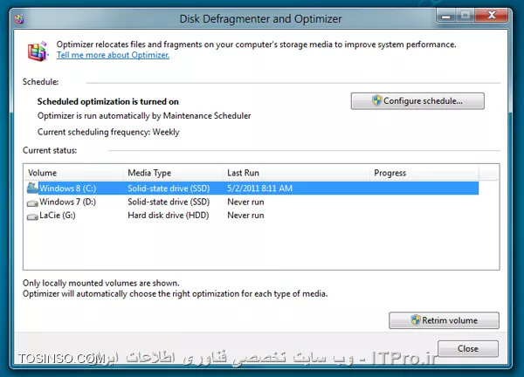
Task: Select the Windows 8 (C:) volume row
Action: 252,188
